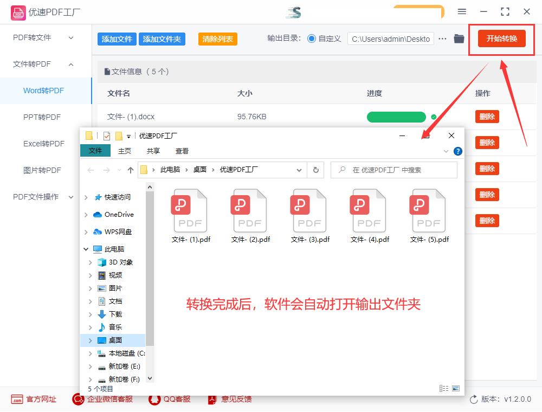The height and width of the screenshot is (412, 542).
Task: Click the ellipsis icon next to output directory
Action: tap(443, 38)
